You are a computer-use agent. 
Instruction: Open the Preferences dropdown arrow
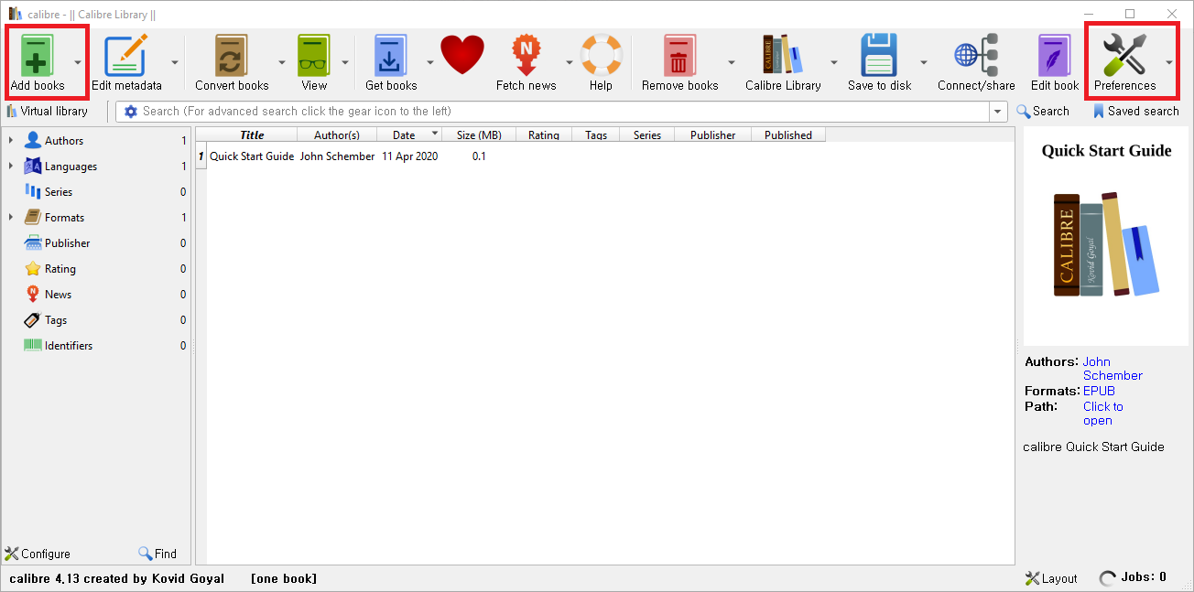coord(1169,62)
